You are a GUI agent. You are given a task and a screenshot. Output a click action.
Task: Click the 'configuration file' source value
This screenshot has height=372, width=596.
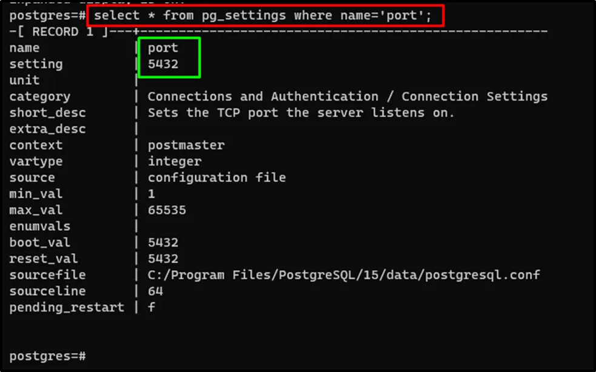(216, 178)
